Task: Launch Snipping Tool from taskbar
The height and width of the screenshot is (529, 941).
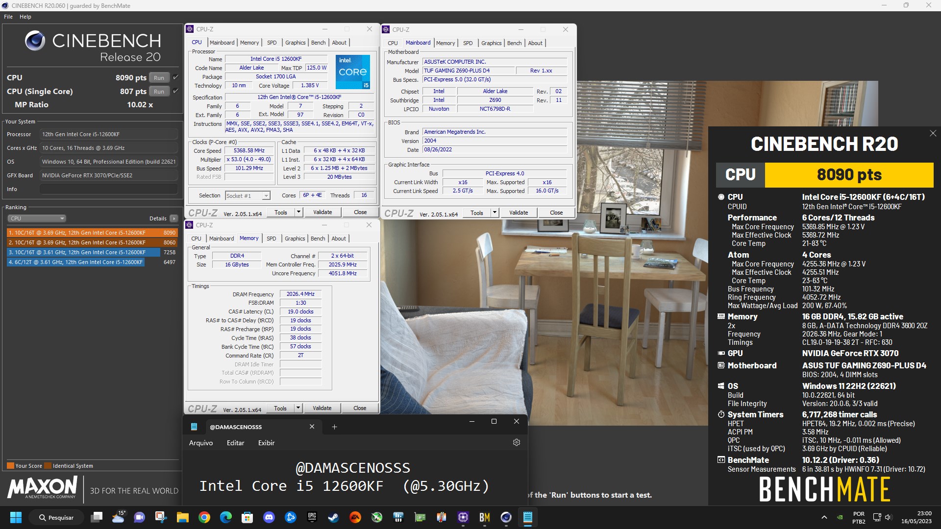Action: tap(161, 517)
